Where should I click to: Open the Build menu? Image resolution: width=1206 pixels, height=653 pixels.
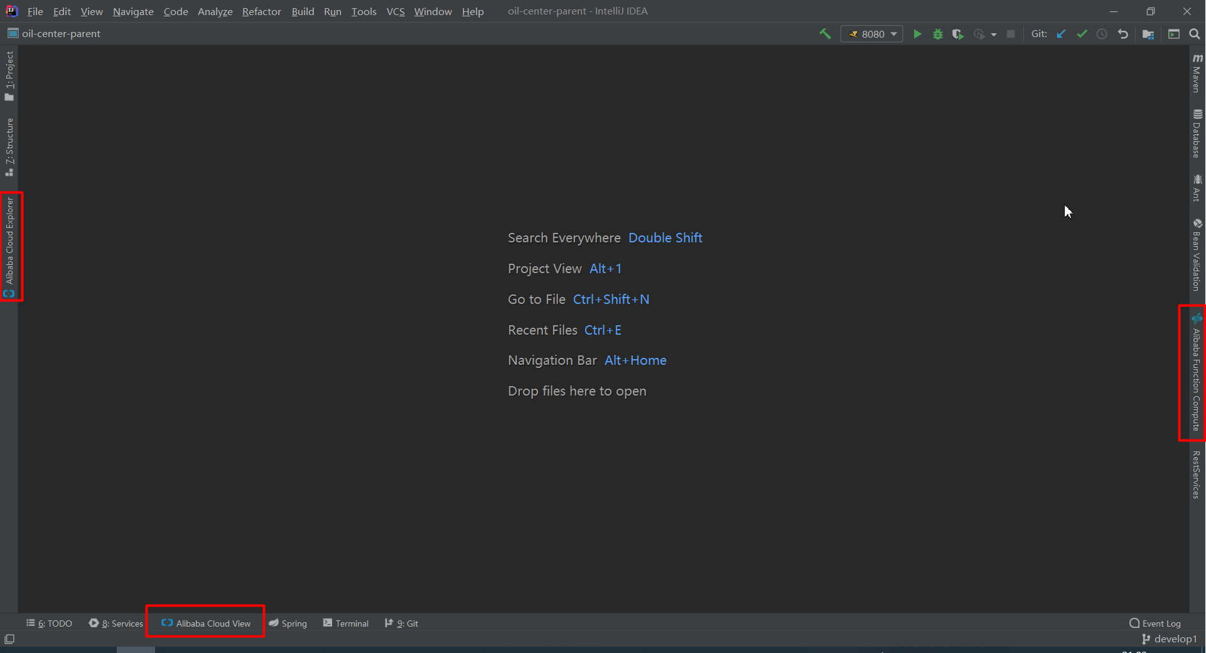(303, 11)
